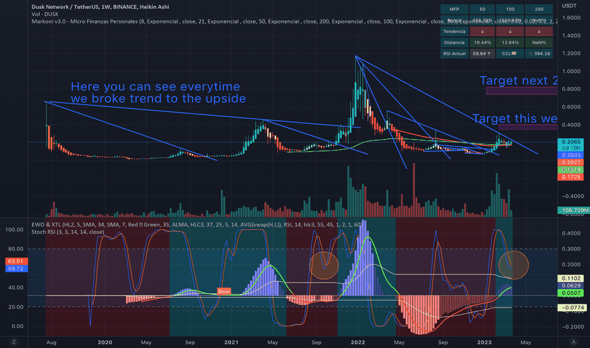Click the Tendencia down arrow under column 100
The image size is (590, 348).
tap(510, 31)
